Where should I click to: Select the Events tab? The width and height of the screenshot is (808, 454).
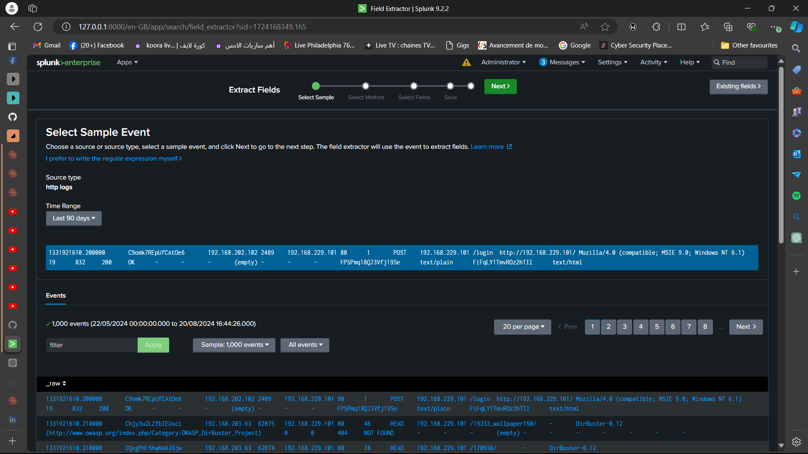(56, 296)
